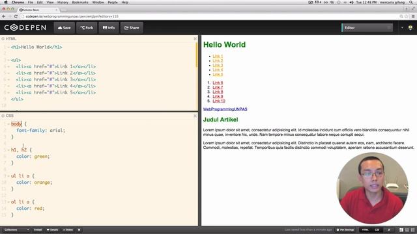Viewport: 417px width, 234px height.
Task: Switch to the last editor layout icon
Action: coord(412,229)
